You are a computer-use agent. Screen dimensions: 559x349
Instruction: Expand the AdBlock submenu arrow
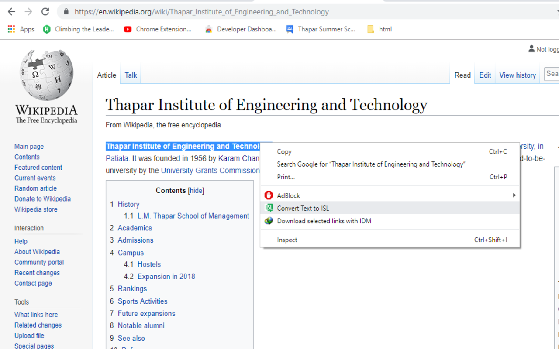[514, 195]
